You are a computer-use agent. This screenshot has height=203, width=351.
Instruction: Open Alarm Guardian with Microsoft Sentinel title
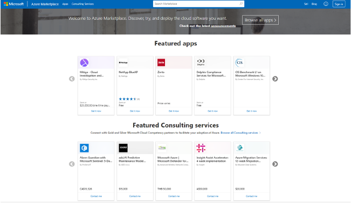click(96, 160)
